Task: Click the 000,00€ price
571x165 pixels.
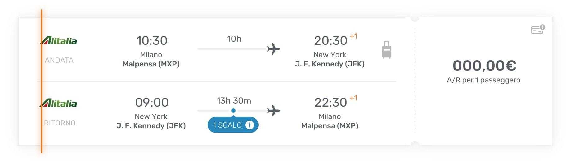Action: 484,66
